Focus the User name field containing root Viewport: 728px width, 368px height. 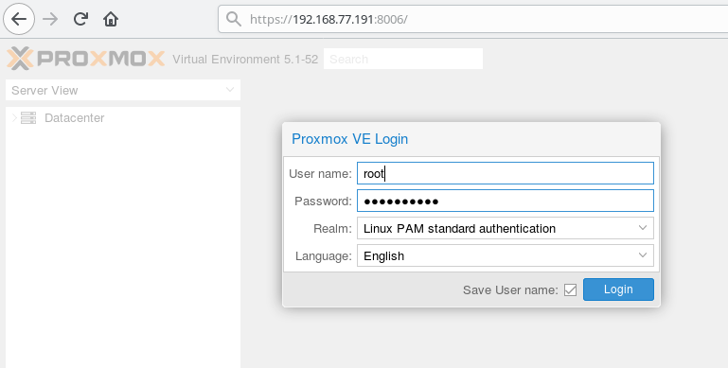[506, 173]
